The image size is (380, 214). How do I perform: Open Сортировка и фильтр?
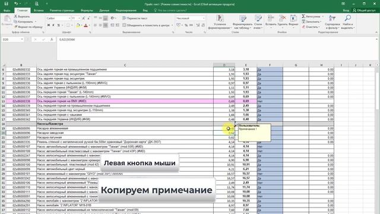pos(332,22)
